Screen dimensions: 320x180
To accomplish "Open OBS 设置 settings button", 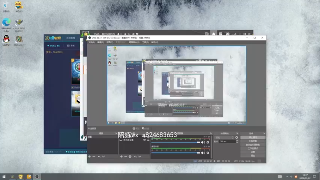I will [x=253, y=152].
